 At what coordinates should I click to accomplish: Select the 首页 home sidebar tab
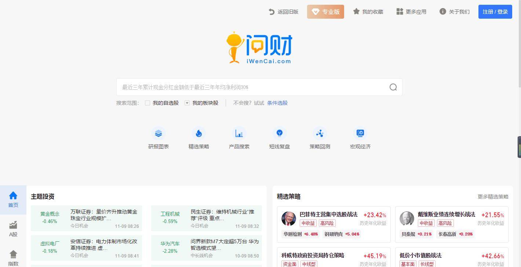13,200
